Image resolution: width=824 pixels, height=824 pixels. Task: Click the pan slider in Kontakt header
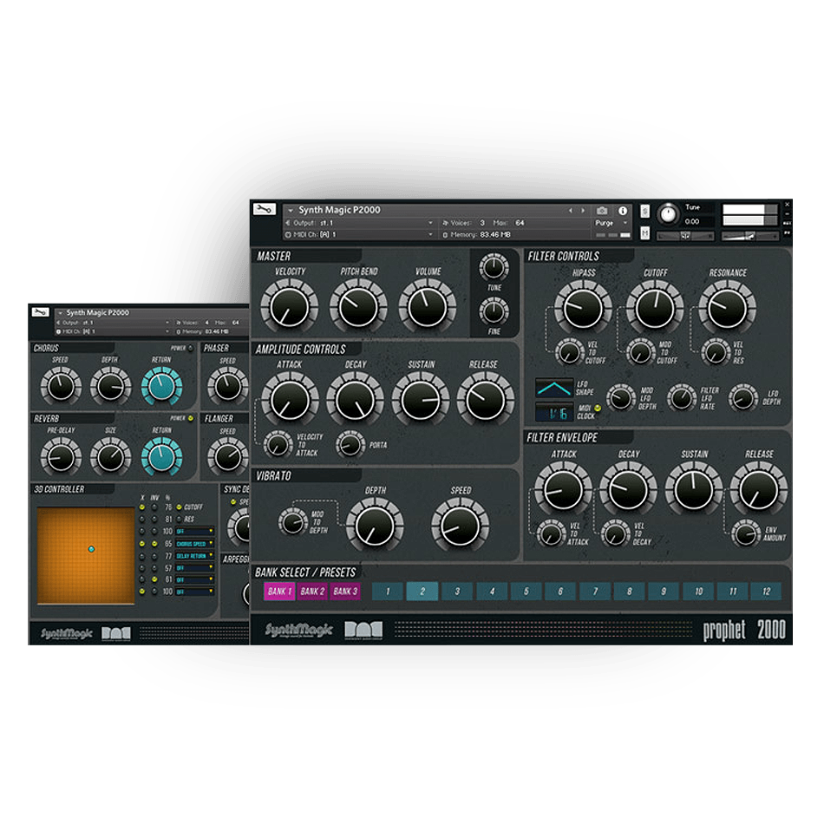(x=685, y=236)
